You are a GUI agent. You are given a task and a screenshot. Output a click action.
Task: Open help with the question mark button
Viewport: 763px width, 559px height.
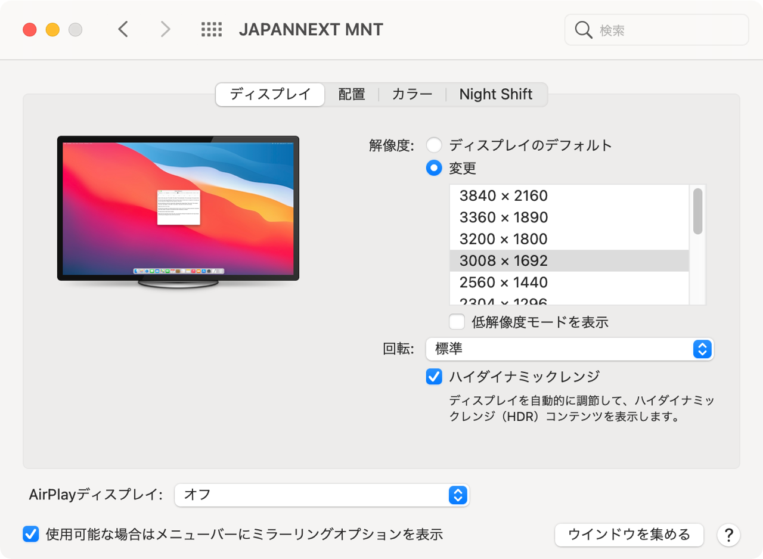728,535
